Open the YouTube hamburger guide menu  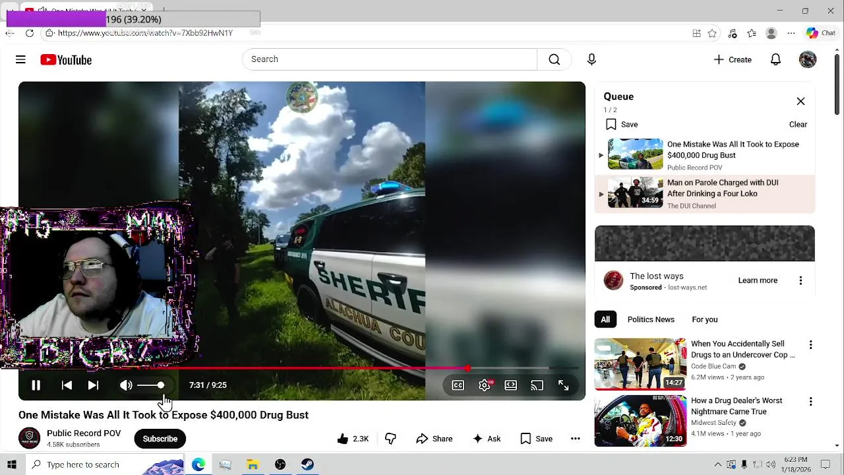[20, 59]
